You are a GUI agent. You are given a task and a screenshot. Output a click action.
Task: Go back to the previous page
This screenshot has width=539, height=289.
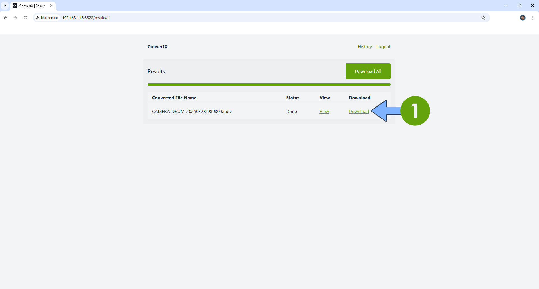pyautogui.click(x=5, y=18)
